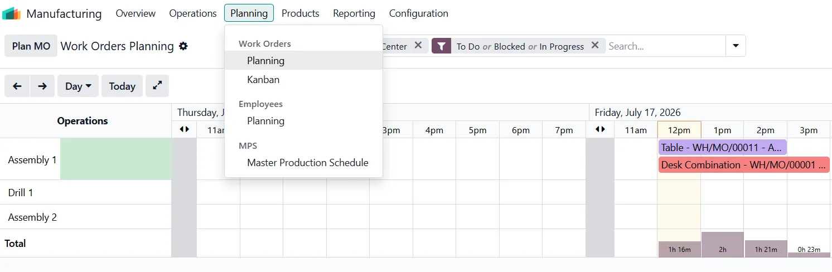Click the Plan MO button
The image size is (832, 272).
tap(31, 46)
